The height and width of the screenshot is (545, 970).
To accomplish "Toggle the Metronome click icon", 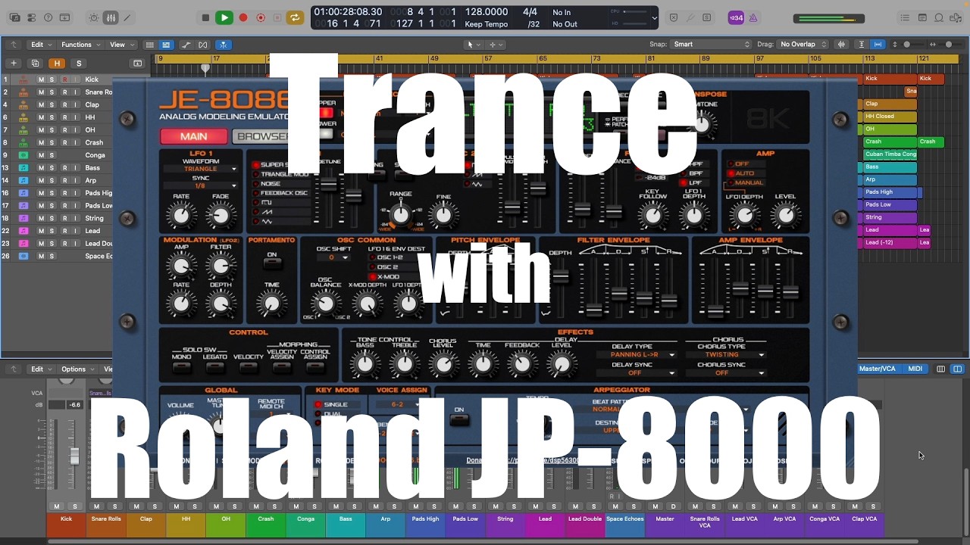I will tap(753, 17).
